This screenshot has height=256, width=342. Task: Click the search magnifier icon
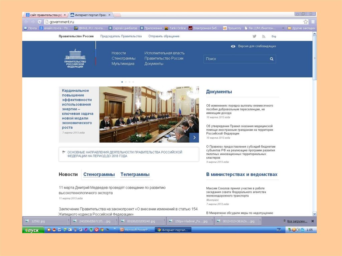click(272, 59)
